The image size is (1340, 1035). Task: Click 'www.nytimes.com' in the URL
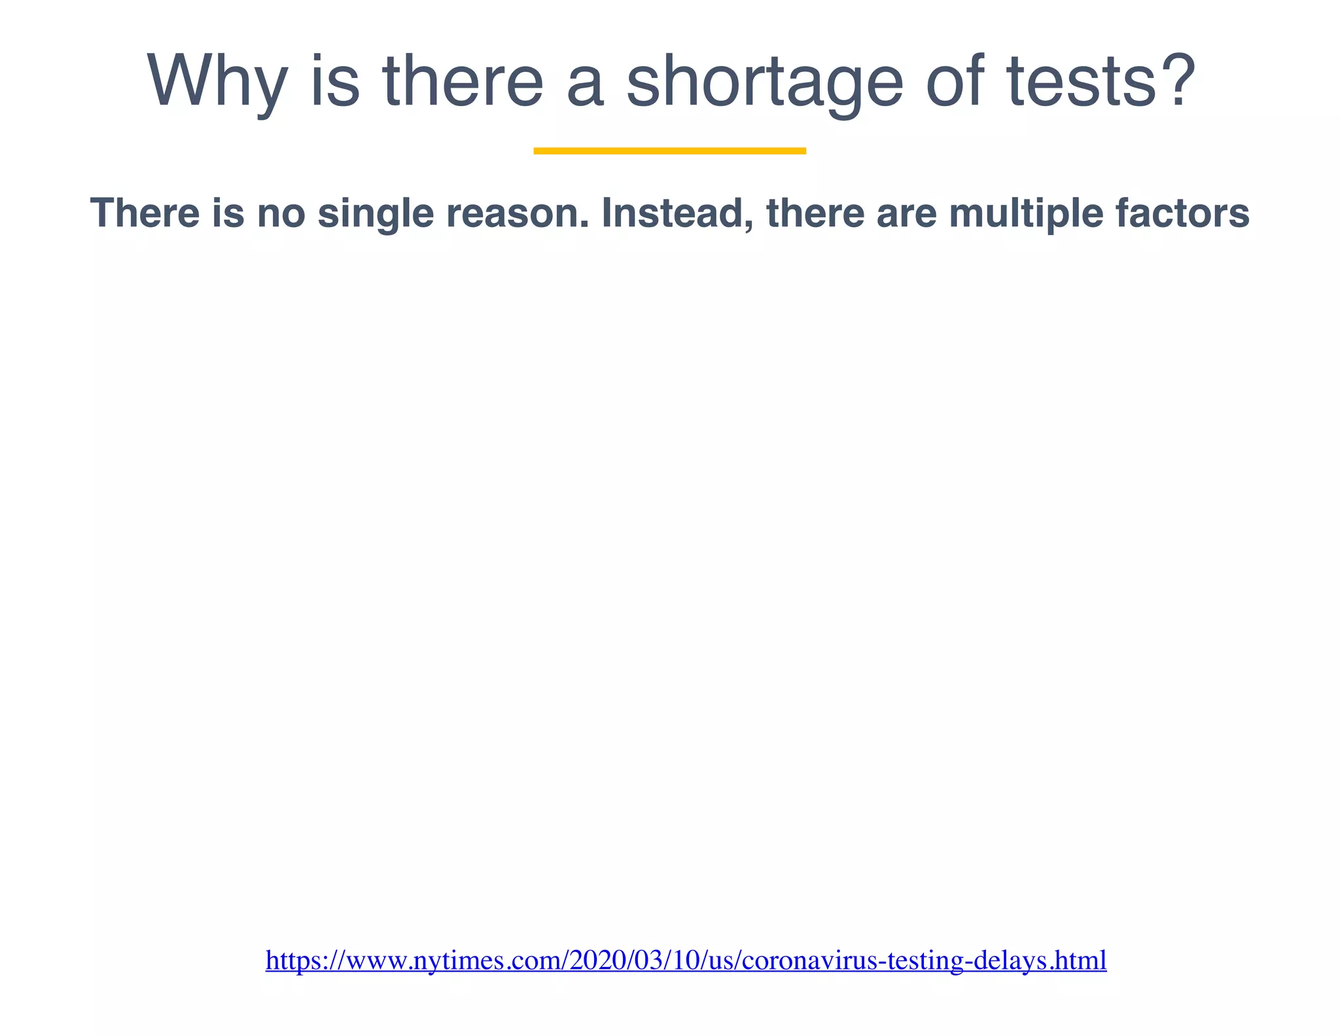(451, 960)
